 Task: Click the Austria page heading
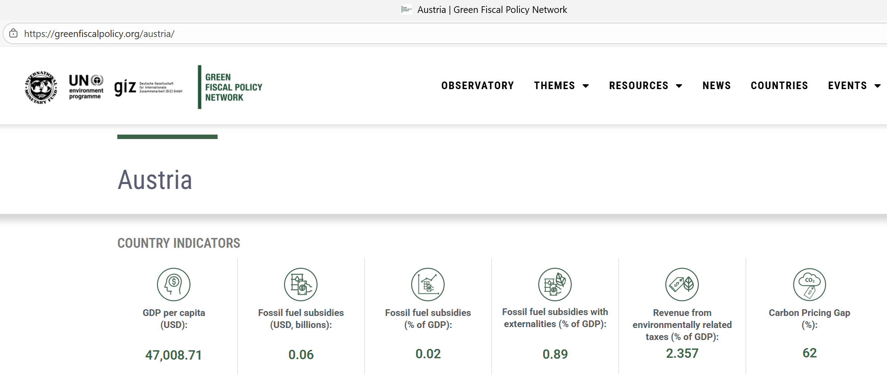tap(155, 180)
